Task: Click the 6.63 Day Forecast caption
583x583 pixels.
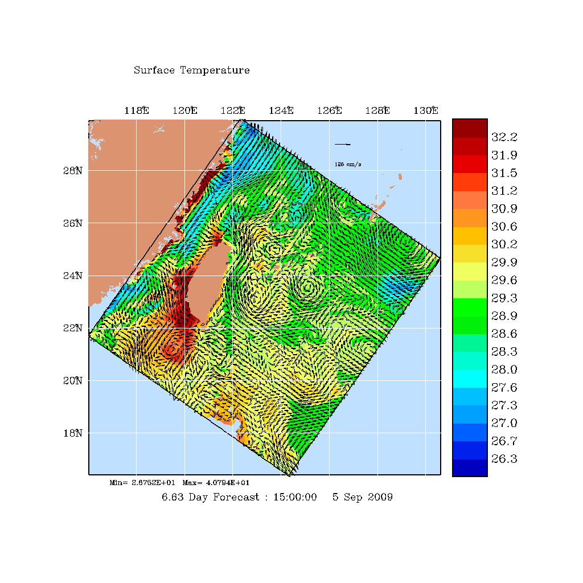Action: (239, 497)
